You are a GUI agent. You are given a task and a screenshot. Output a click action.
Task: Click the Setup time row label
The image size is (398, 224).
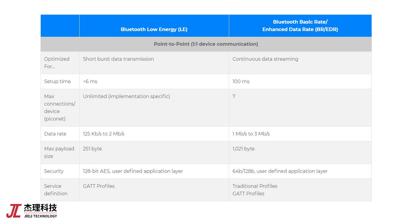(58, 82)
